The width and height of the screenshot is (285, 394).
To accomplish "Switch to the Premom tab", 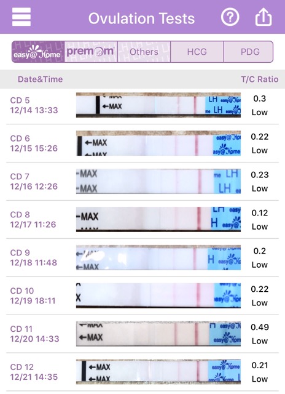I will [91, 52].
